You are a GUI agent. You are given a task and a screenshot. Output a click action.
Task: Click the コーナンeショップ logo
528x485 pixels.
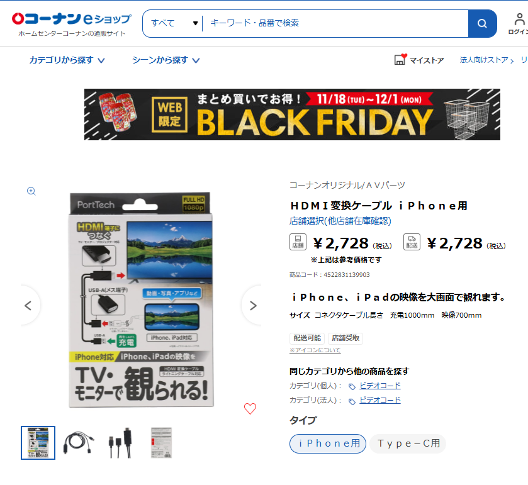[x=71, y=23]
